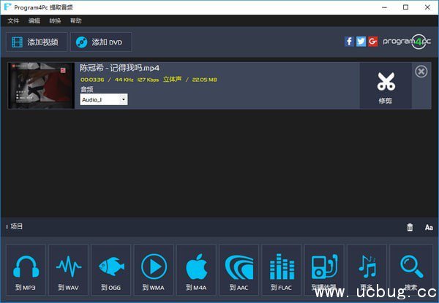
Task: Toggle the Aa text size icon
Action: coord(429,227)
